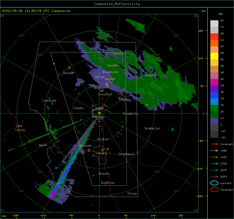Image resolution: width=234 pixels, height=219 pixels.
Task: Click the Vulcan town label
Action: (132, 193)
